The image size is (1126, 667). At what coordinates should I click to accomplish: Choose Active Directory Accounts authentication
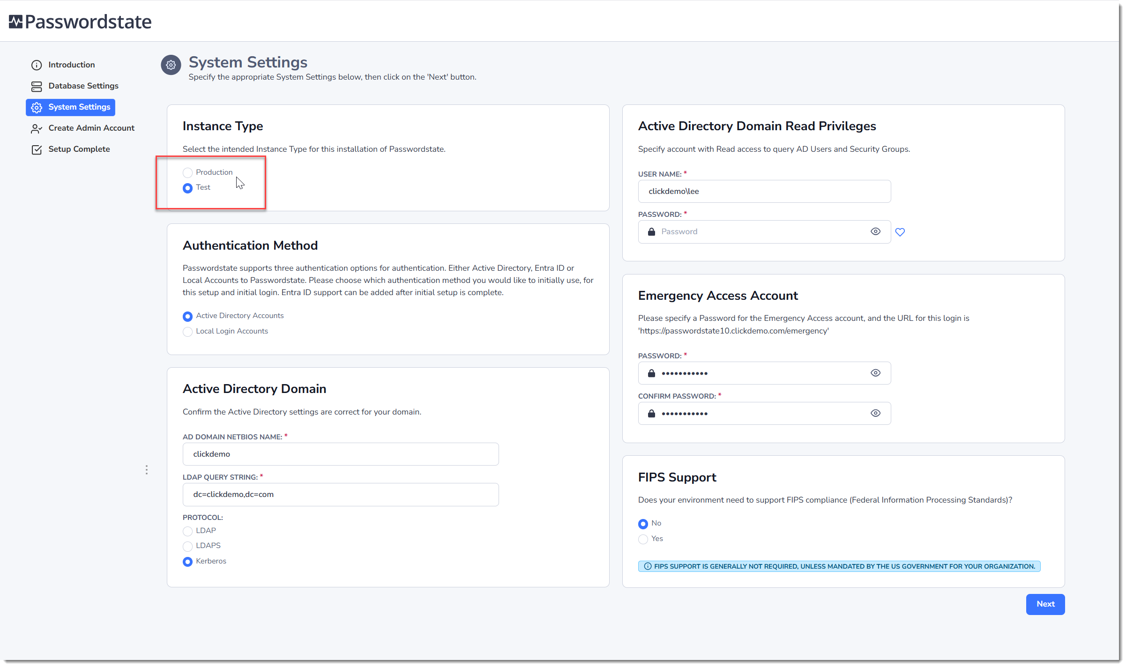coord(187,316)
